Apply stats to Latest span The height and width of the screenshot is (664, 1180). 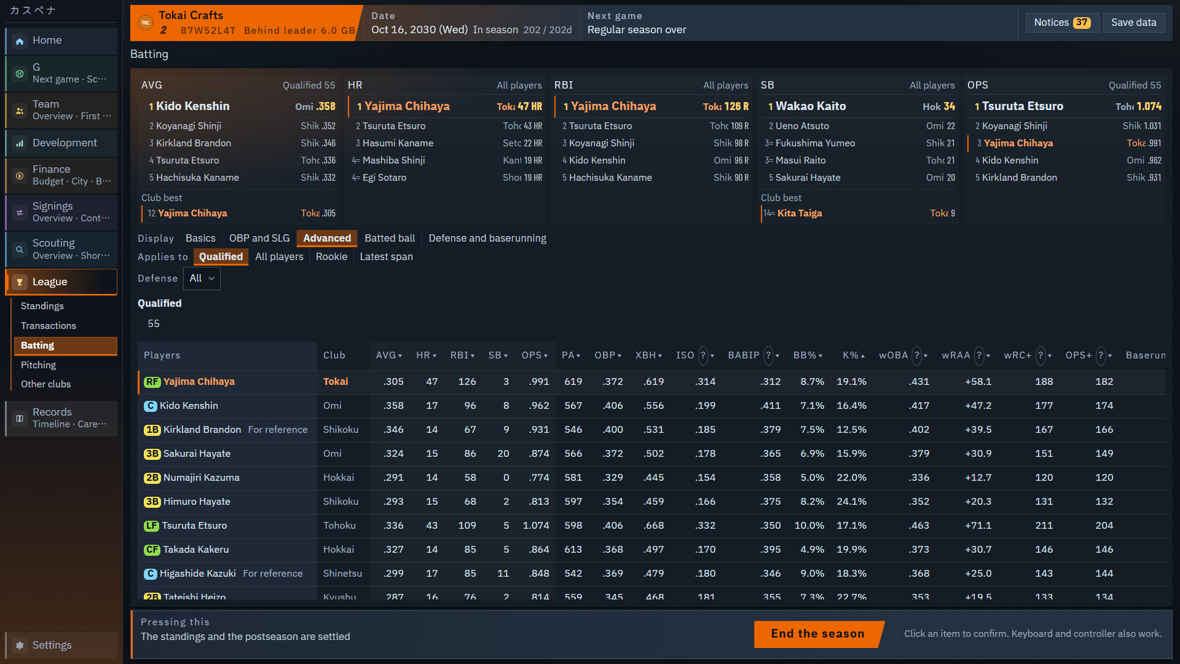pyautogui.click(x=386, y=256)
